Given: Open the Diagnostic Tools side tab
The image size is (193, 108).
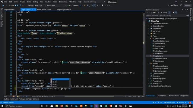Looking at the screenshot, I should pos(191,14).
